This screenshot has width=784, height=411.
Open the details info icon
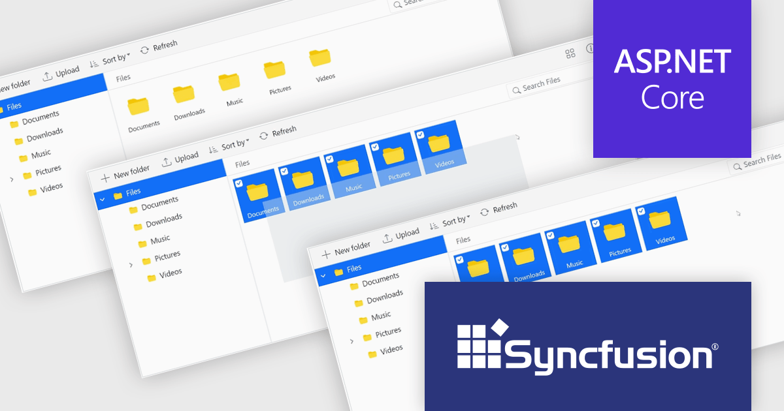point(592,47)
